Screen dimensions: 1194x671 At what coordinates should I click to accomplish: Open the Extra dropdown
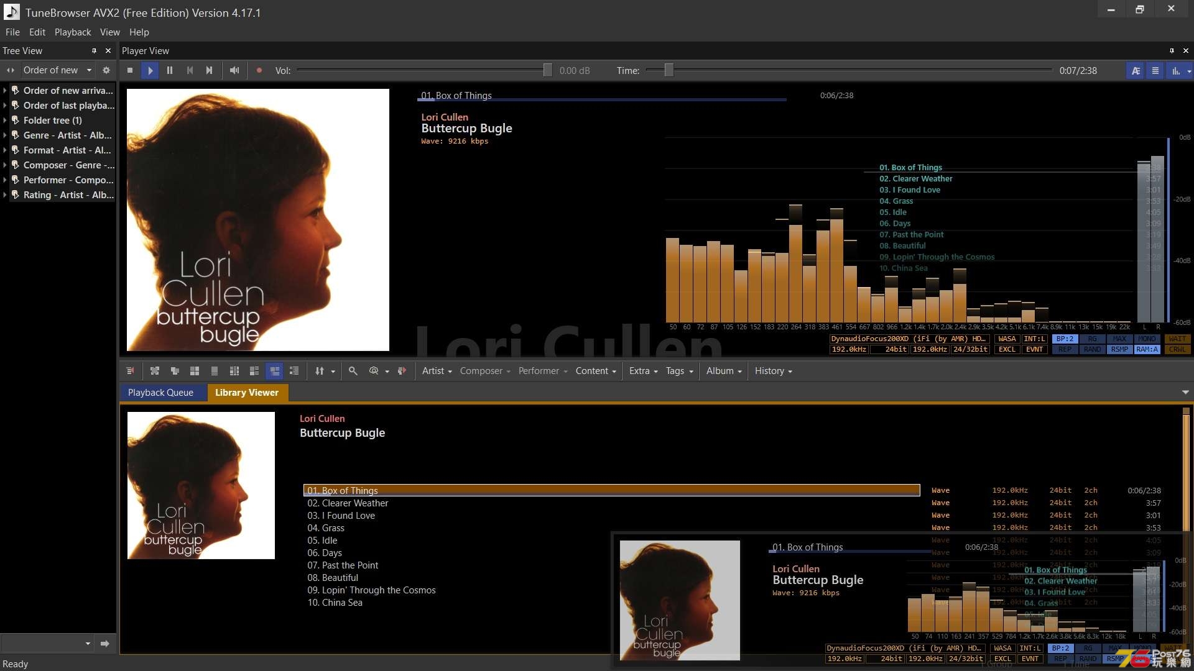point(643,371)
